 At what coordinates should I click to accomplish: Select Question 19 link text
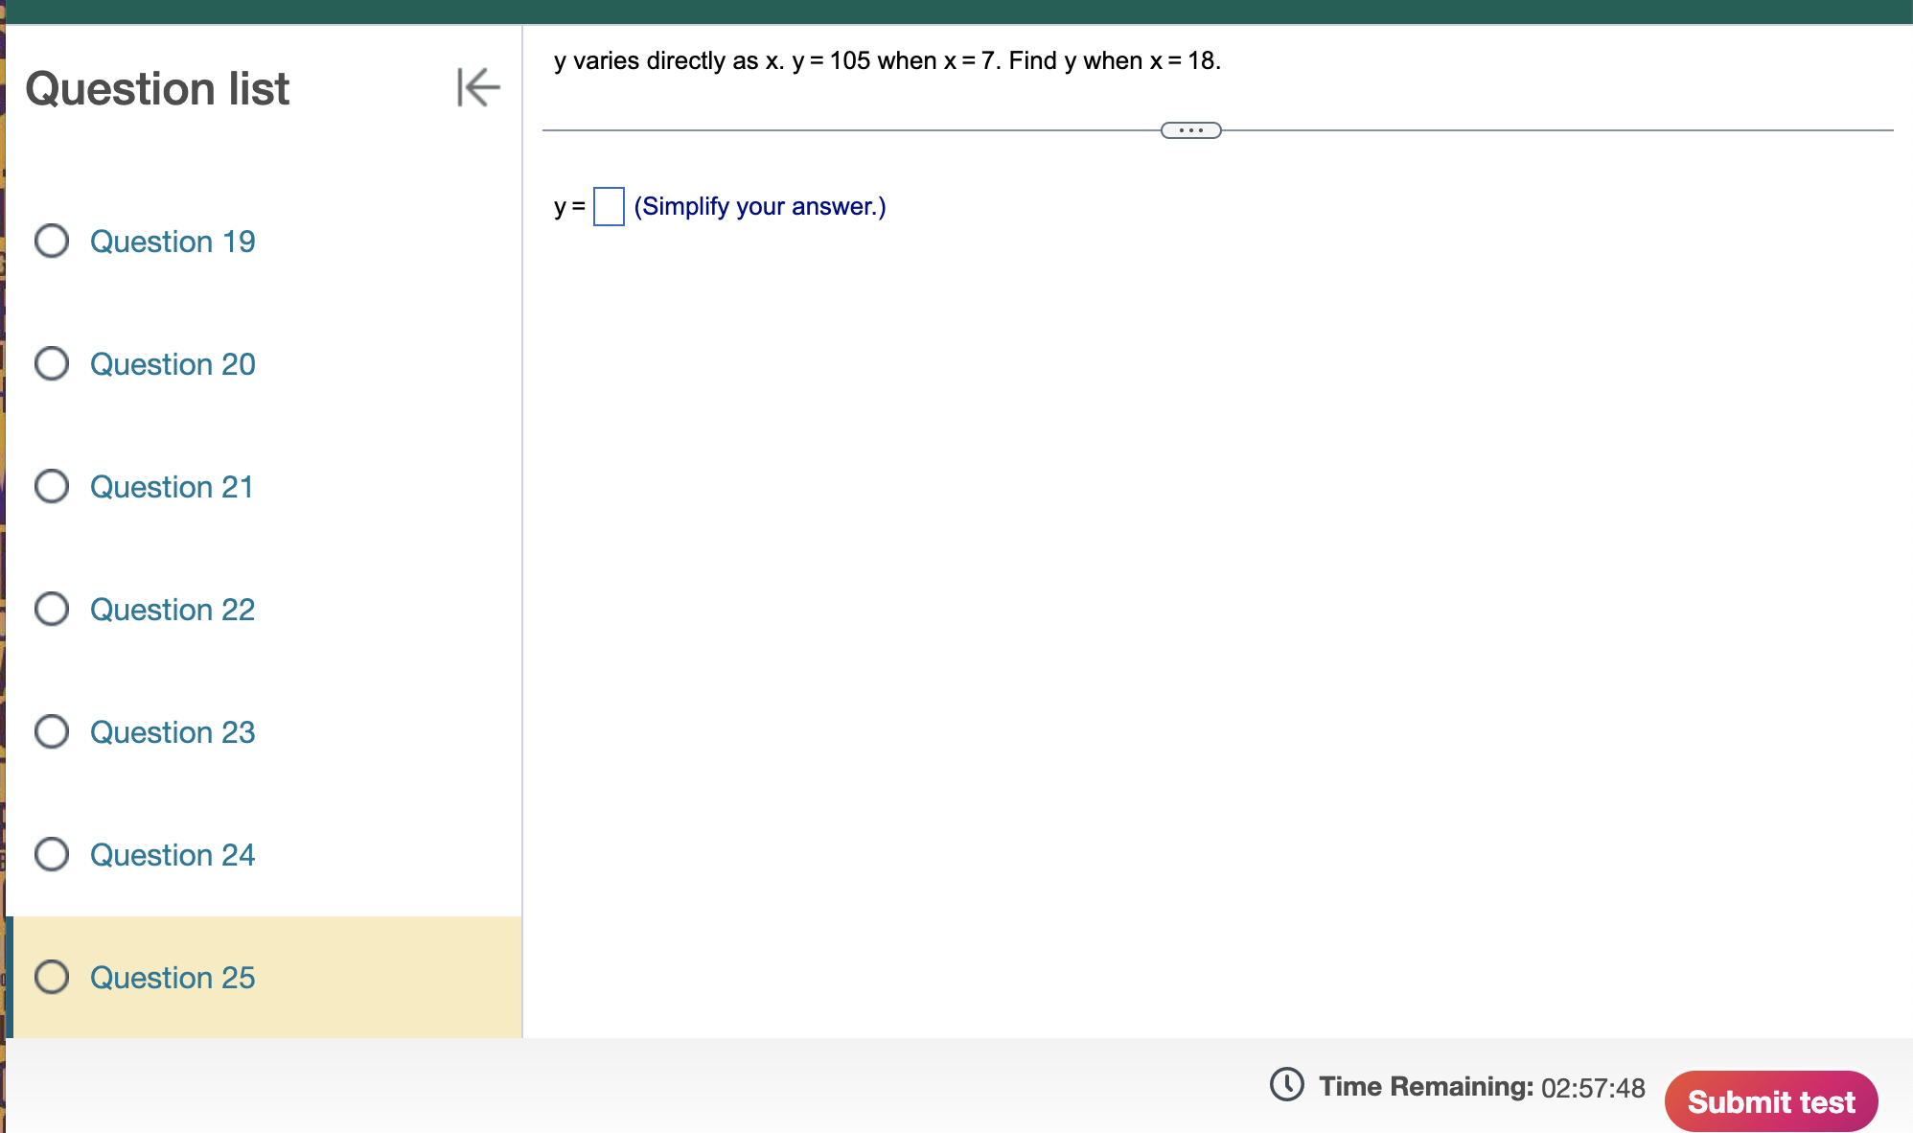click(x=173, y=242)
